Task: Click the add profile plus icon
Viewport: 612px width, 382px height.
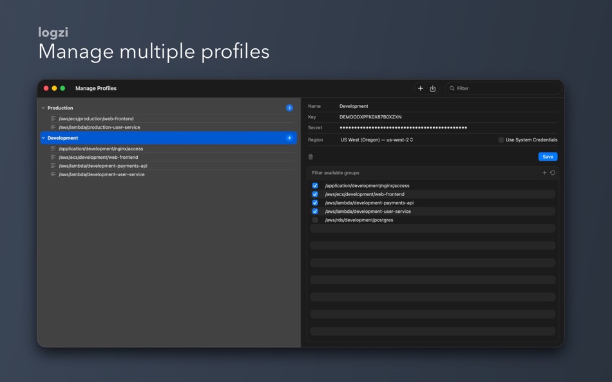Action: click(x=420, y=88)
